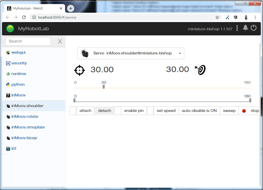Clear search with the X button

60,41
